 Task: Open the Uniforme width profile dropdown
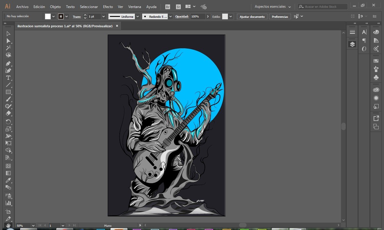pos(137,17)
